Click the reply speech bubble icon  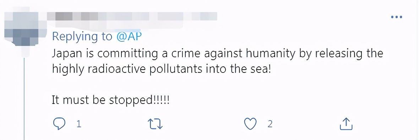(59, 124)
